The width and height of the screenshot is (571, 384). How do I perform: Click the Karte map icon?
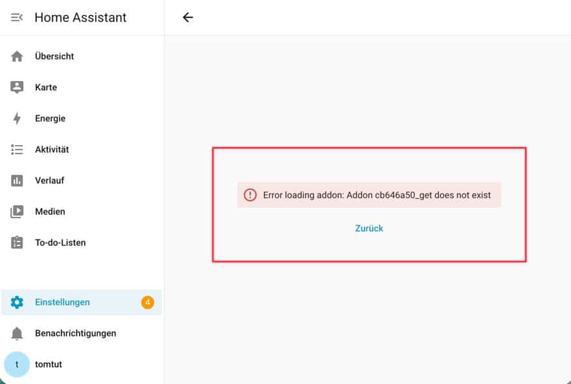point(17,87)
